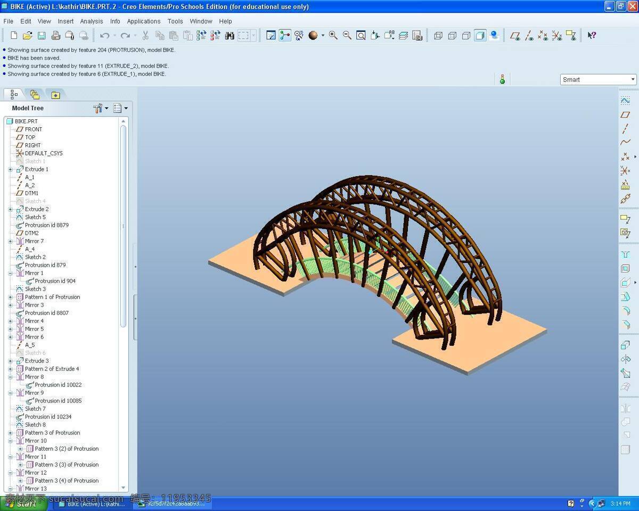639x511 pixels.
Task: Select Protrusion id 8879 in tree
Action: [x=47, y=225]
